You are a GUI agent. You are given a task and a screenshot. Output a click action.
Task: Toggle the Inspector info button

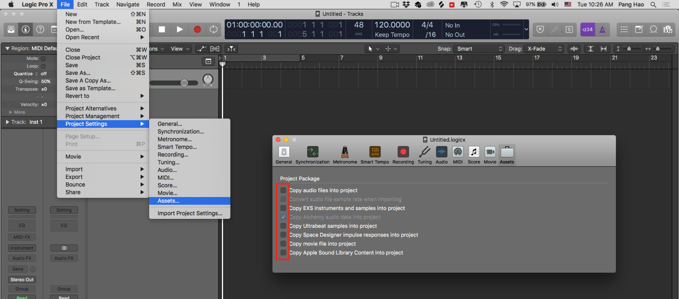click(26, 29)
